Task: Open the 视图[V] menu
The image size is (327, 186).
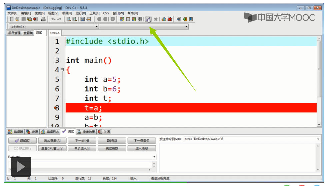Action: tap(53, 13)
